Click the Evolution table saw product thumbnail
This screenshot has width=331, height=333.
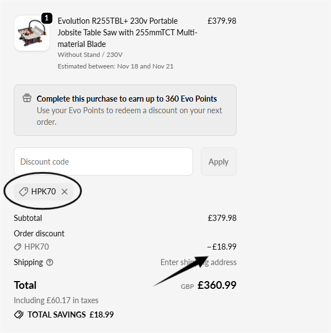[x=32, y=33]
